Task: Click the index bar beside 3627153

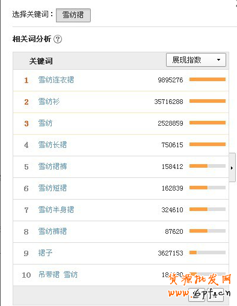Action: (x=208, y=252)
